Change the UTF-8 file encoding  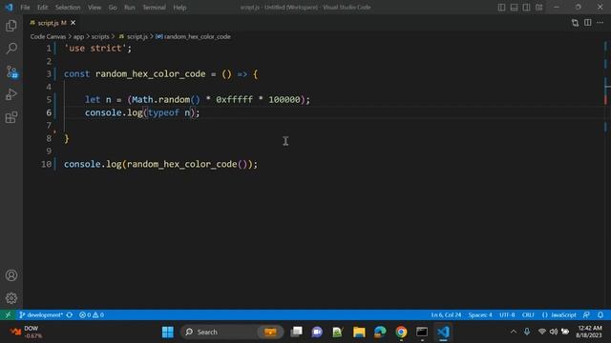[507, 314]
